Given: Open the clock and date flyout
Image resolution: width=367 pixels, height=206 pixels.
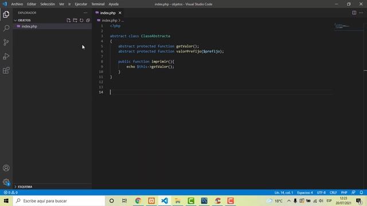Looking at the screenshot, I should coord(343,201).
